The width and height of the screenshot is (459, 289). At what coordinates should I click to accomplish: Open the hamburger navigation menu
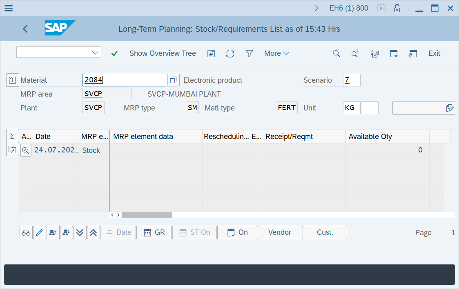click(x=8, y=8)
